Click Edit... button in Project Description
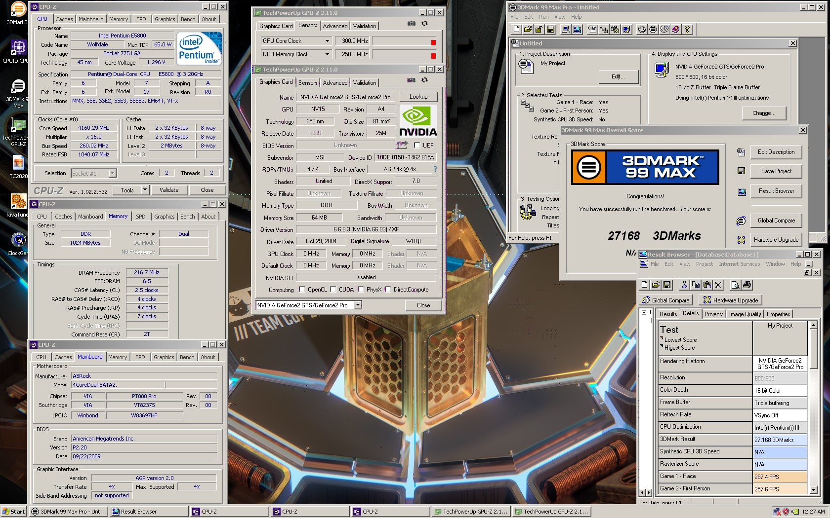 tap(618, 76)
